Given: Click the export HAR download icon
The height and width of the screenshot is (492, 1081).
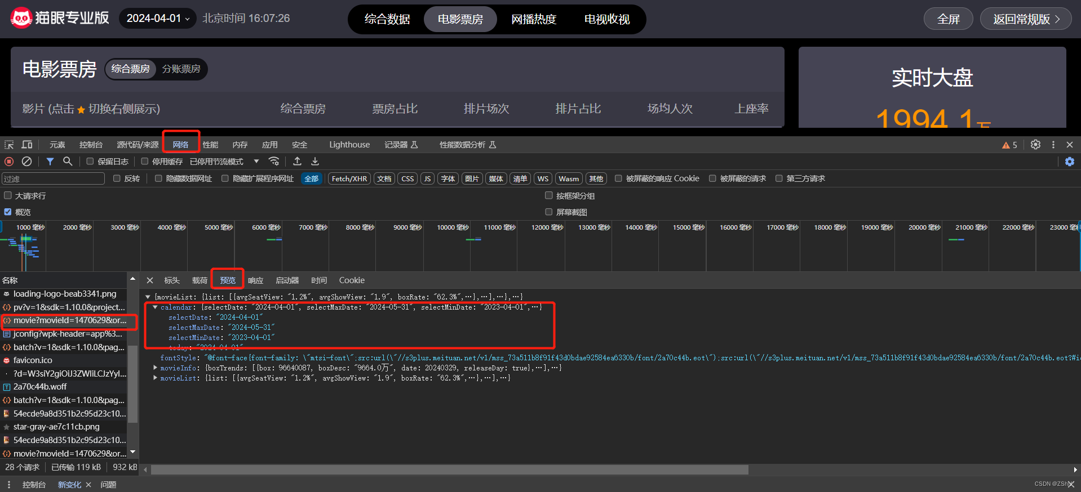Looking at the screenshot, I should click(x=315, y=162).
